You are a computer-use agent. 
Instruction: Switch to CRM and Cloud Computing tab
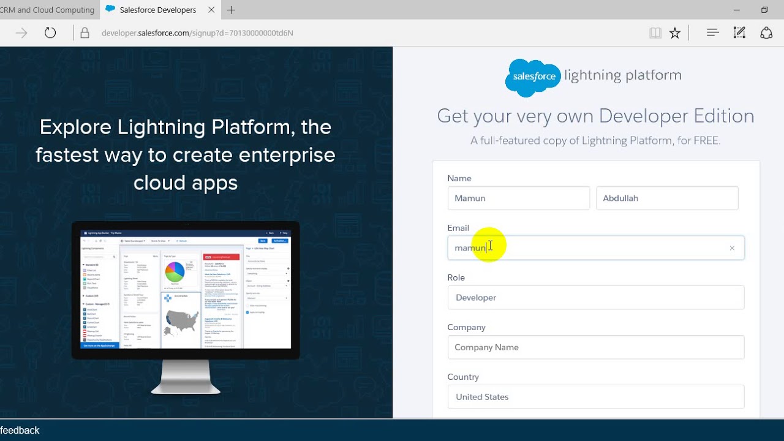coord(49,10)
